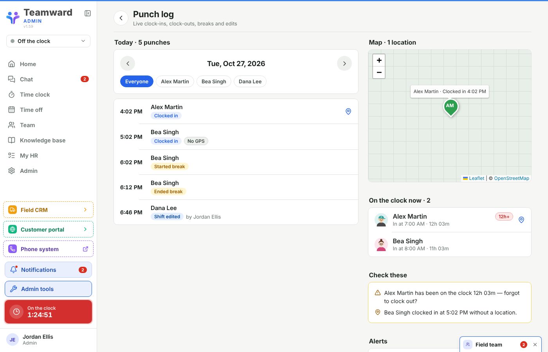This screenshot has height=352, width=548.
Task: Open Jordan Ellis profile menu
Action: [x=49, y=340]
